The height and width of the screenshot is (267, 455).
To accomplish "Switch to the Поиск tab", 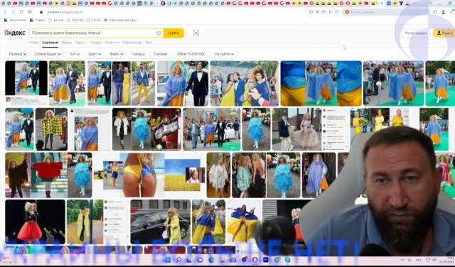I will tap(34, 43).
